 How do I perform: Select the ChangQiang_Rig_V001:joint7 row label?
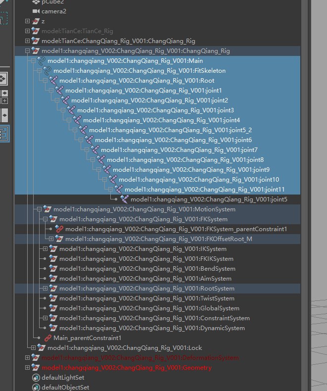point(179,150)
